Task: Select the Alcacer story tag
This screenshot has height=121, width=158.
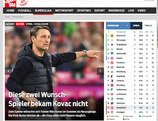Action: pyautogui.click(x=10, y=24)
